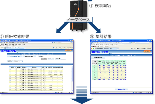Screen dimensions: 155x104
Task: Click the search magnifier icon in the left browser
Action: (x=71, y=43)
